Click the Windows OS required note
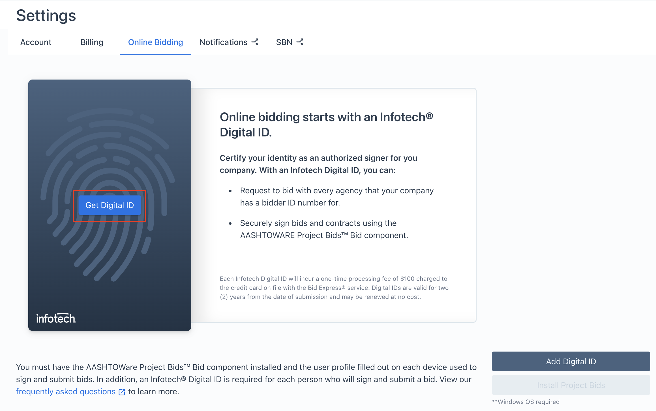 click(x=526, y=402)
